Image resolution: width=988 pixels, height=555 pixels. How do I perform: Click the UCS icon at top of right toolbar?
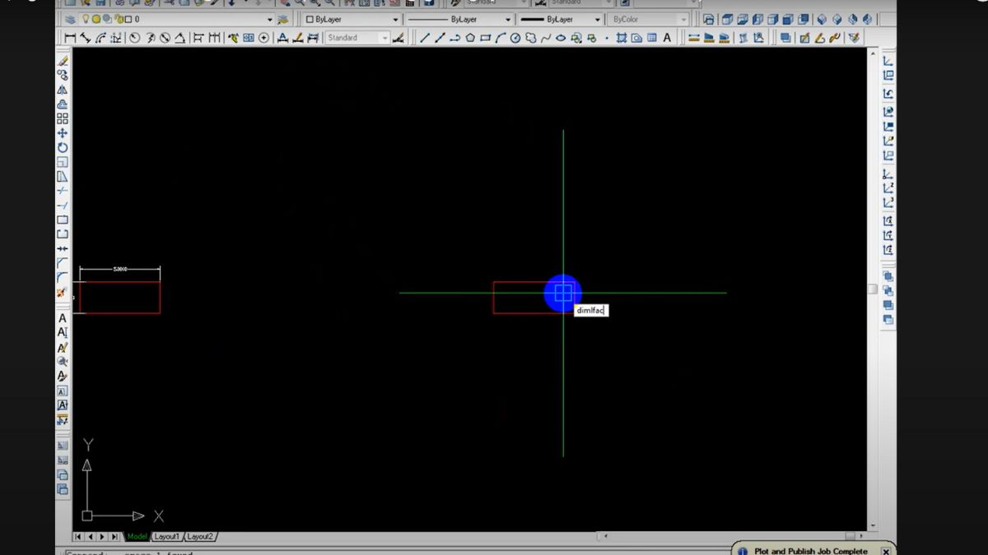pos(888,60)
